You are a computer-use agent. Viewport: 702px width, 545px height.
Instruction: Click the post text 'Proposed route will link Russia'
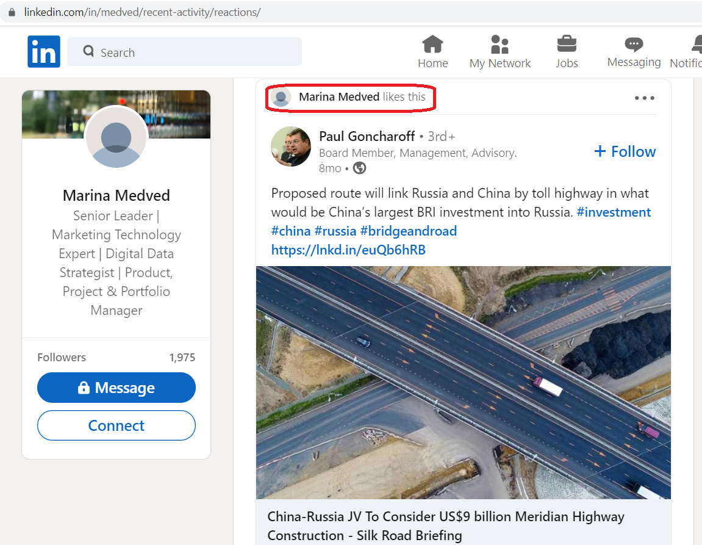(460, 203)
